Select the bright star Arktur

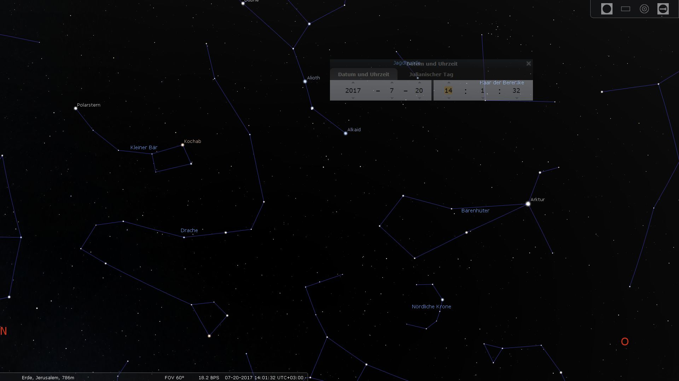point(528,204)
